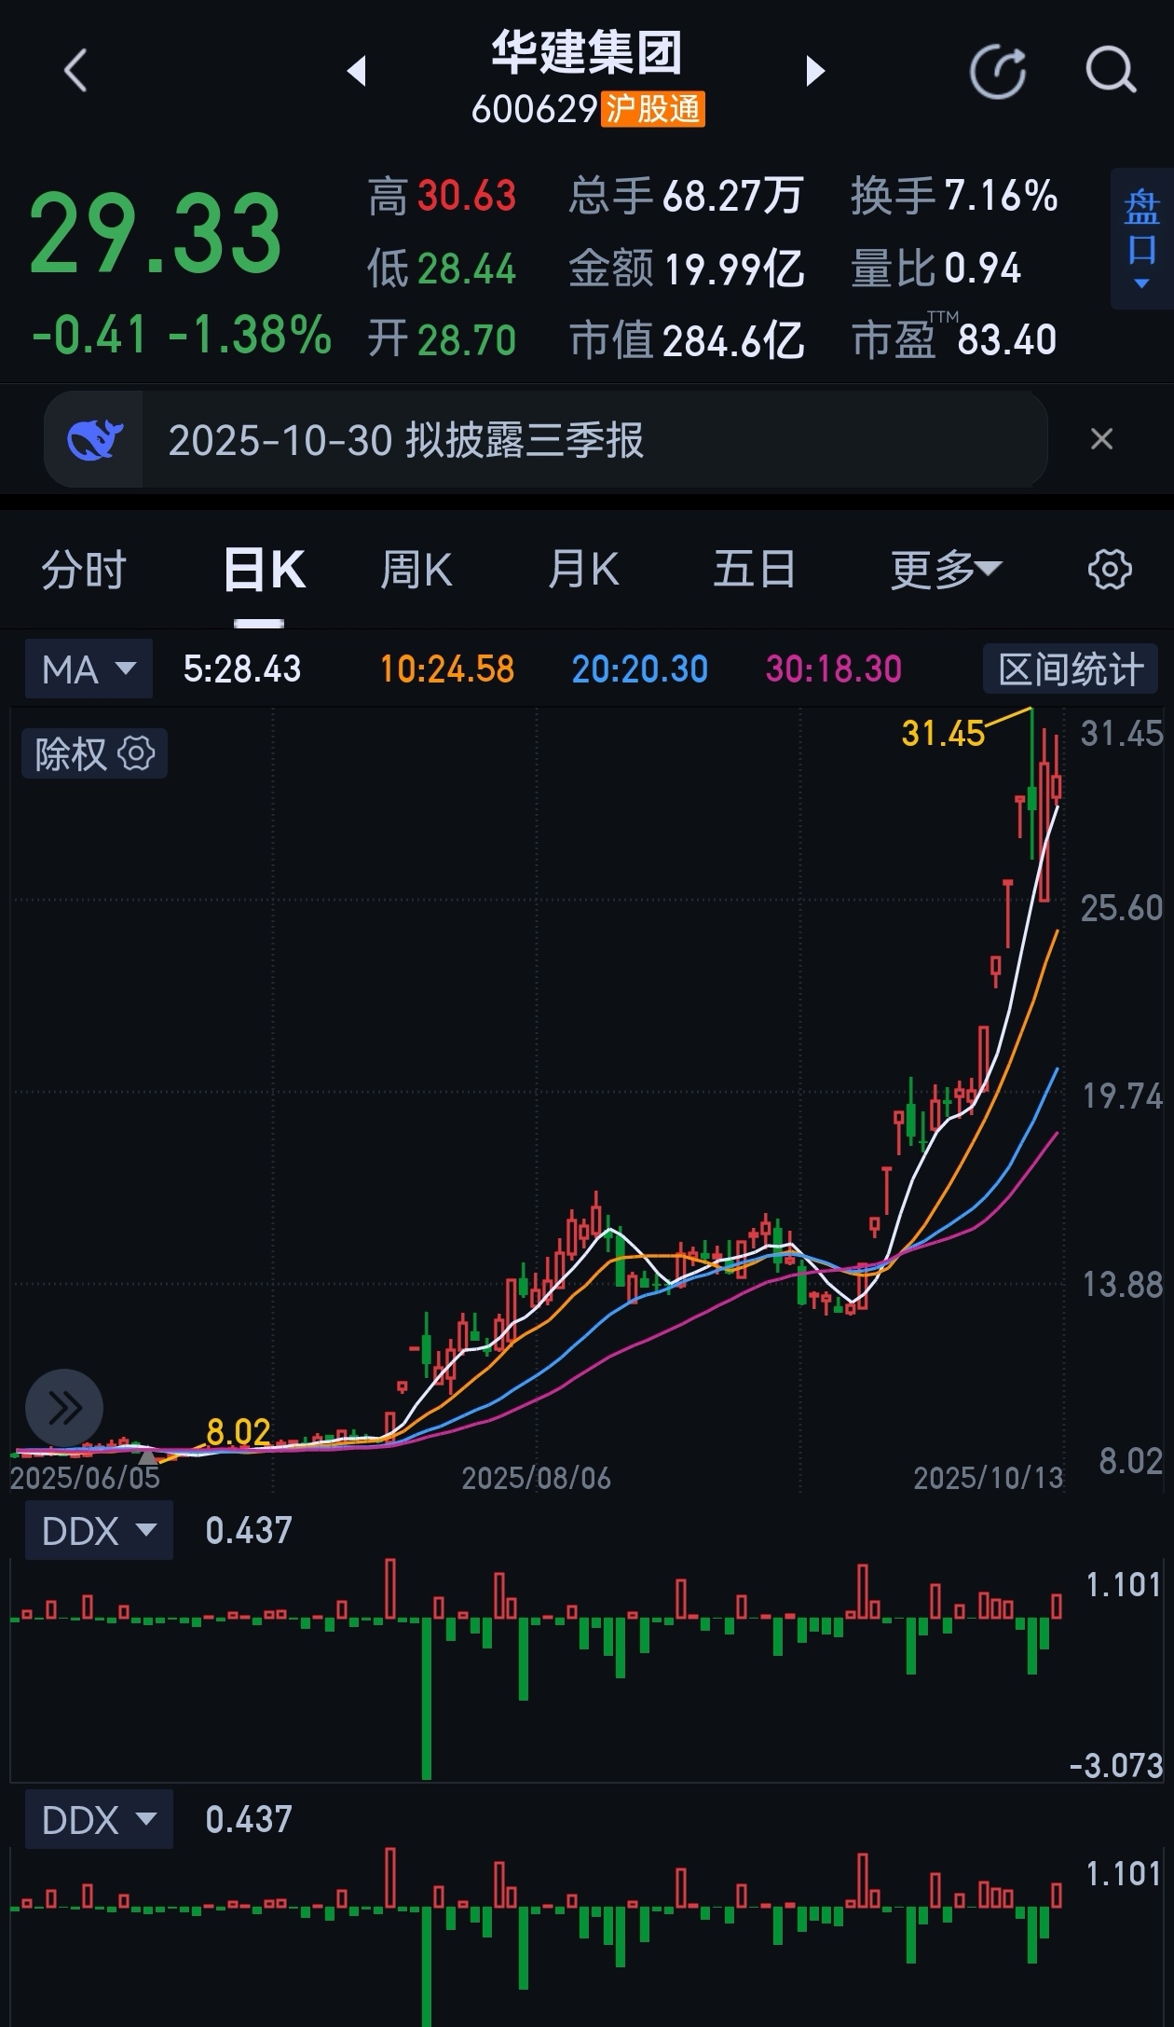Tap the MA5 value 5:28.43
The height and width of the screenshot is (2027, 1174).
click(x=242, y=669)
